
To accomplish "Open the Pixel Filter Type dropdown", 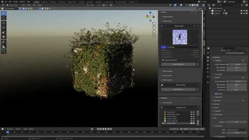I will click(x=237, y=130).
